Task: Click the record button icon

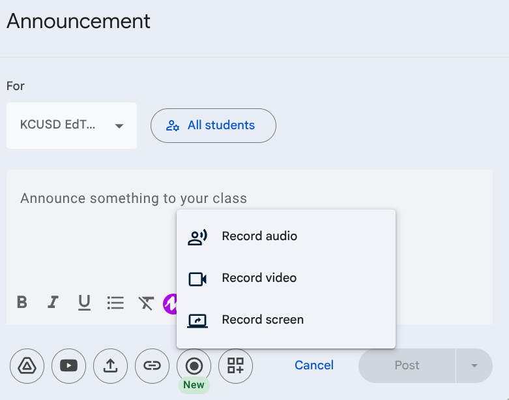Action: click(x=194, y=365)
